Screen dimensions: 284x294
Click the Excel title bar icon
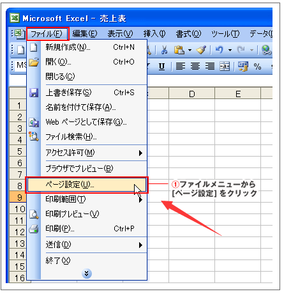tap(15, 18)
